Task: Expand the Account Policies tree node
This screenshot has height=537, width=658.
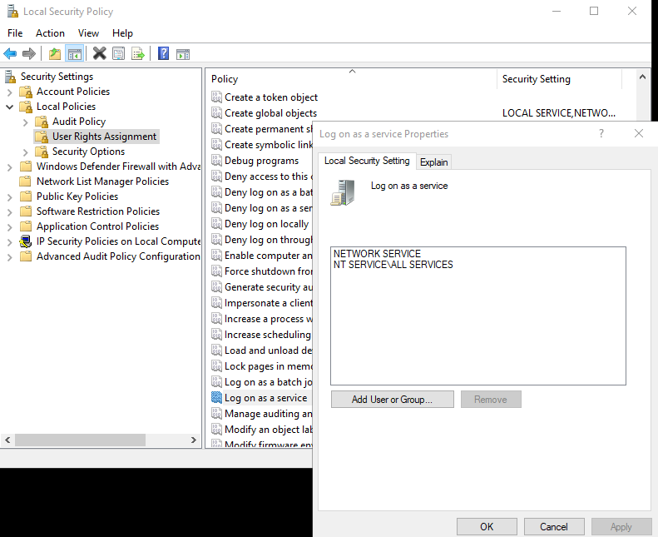Action: 10,92
